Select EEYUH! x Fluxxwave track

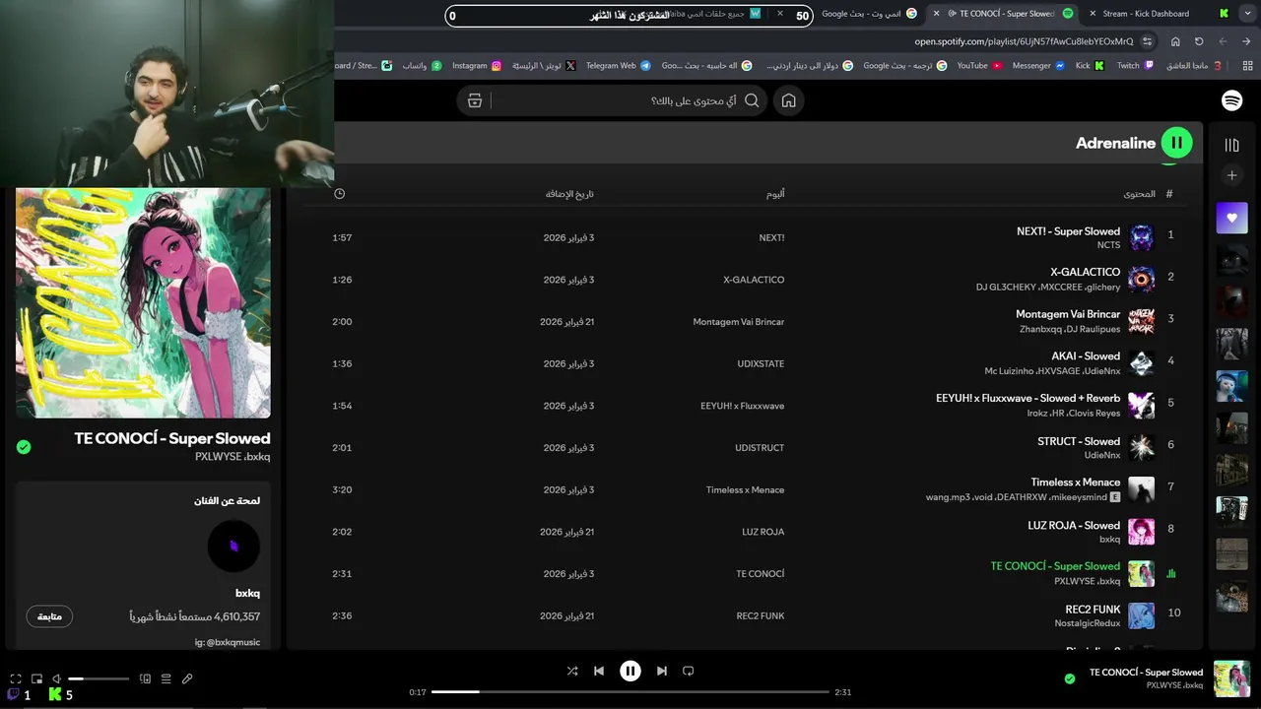point(1028,399)
